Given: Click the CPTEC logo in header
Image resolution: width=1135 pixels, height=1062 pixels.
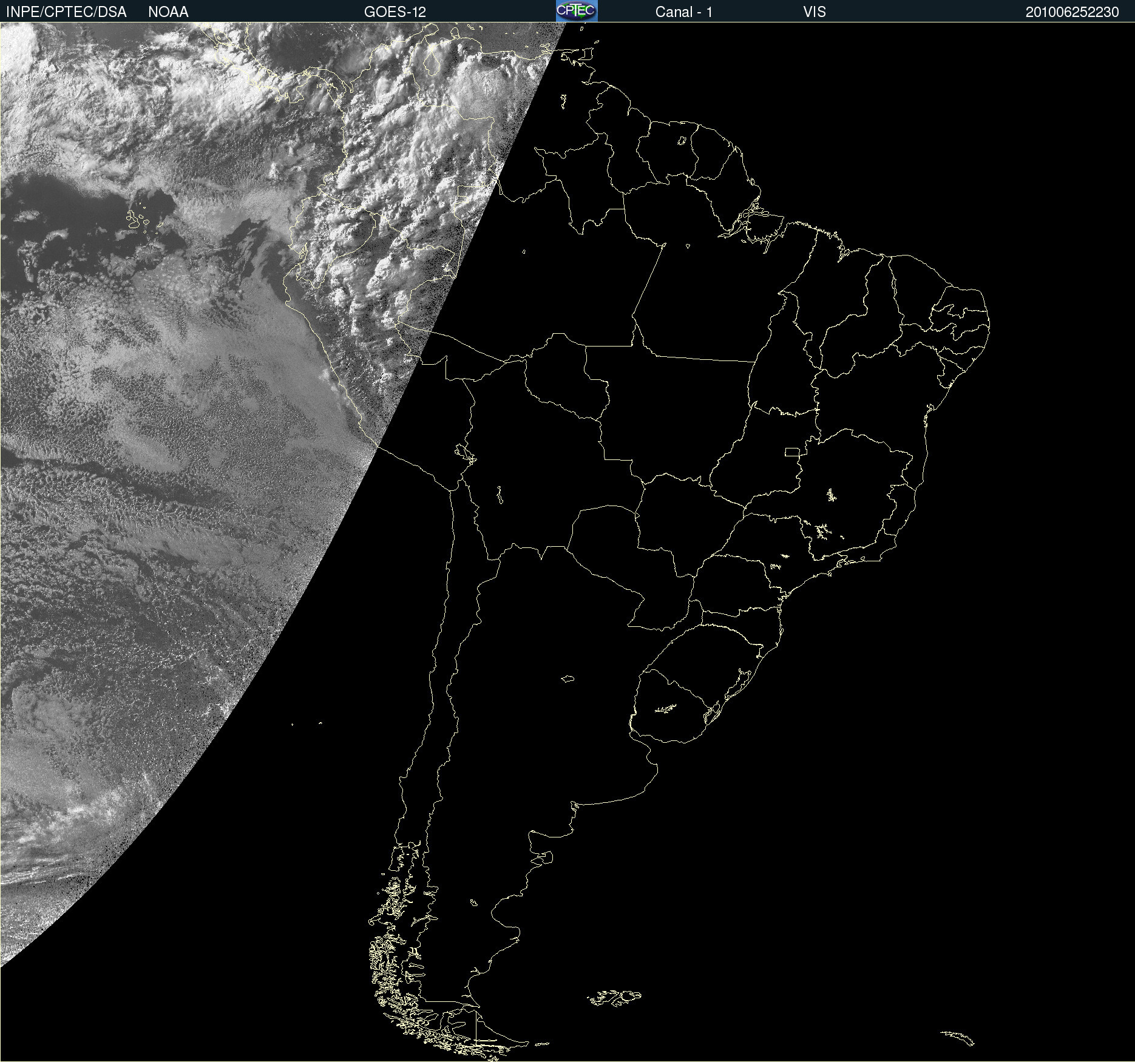Looking at the screenshot, I should (577, 11).
